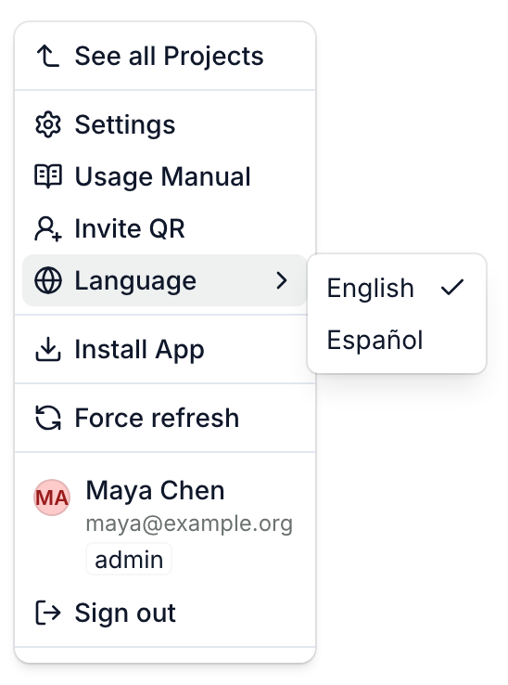508x685 pixels.
Task: Switch language to Español
Action: 397,340
